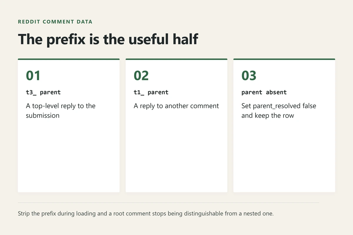Click the footer sentence about stripping the prefix
Viewport: 353px width, 235px height.
[x=146, y=214]
